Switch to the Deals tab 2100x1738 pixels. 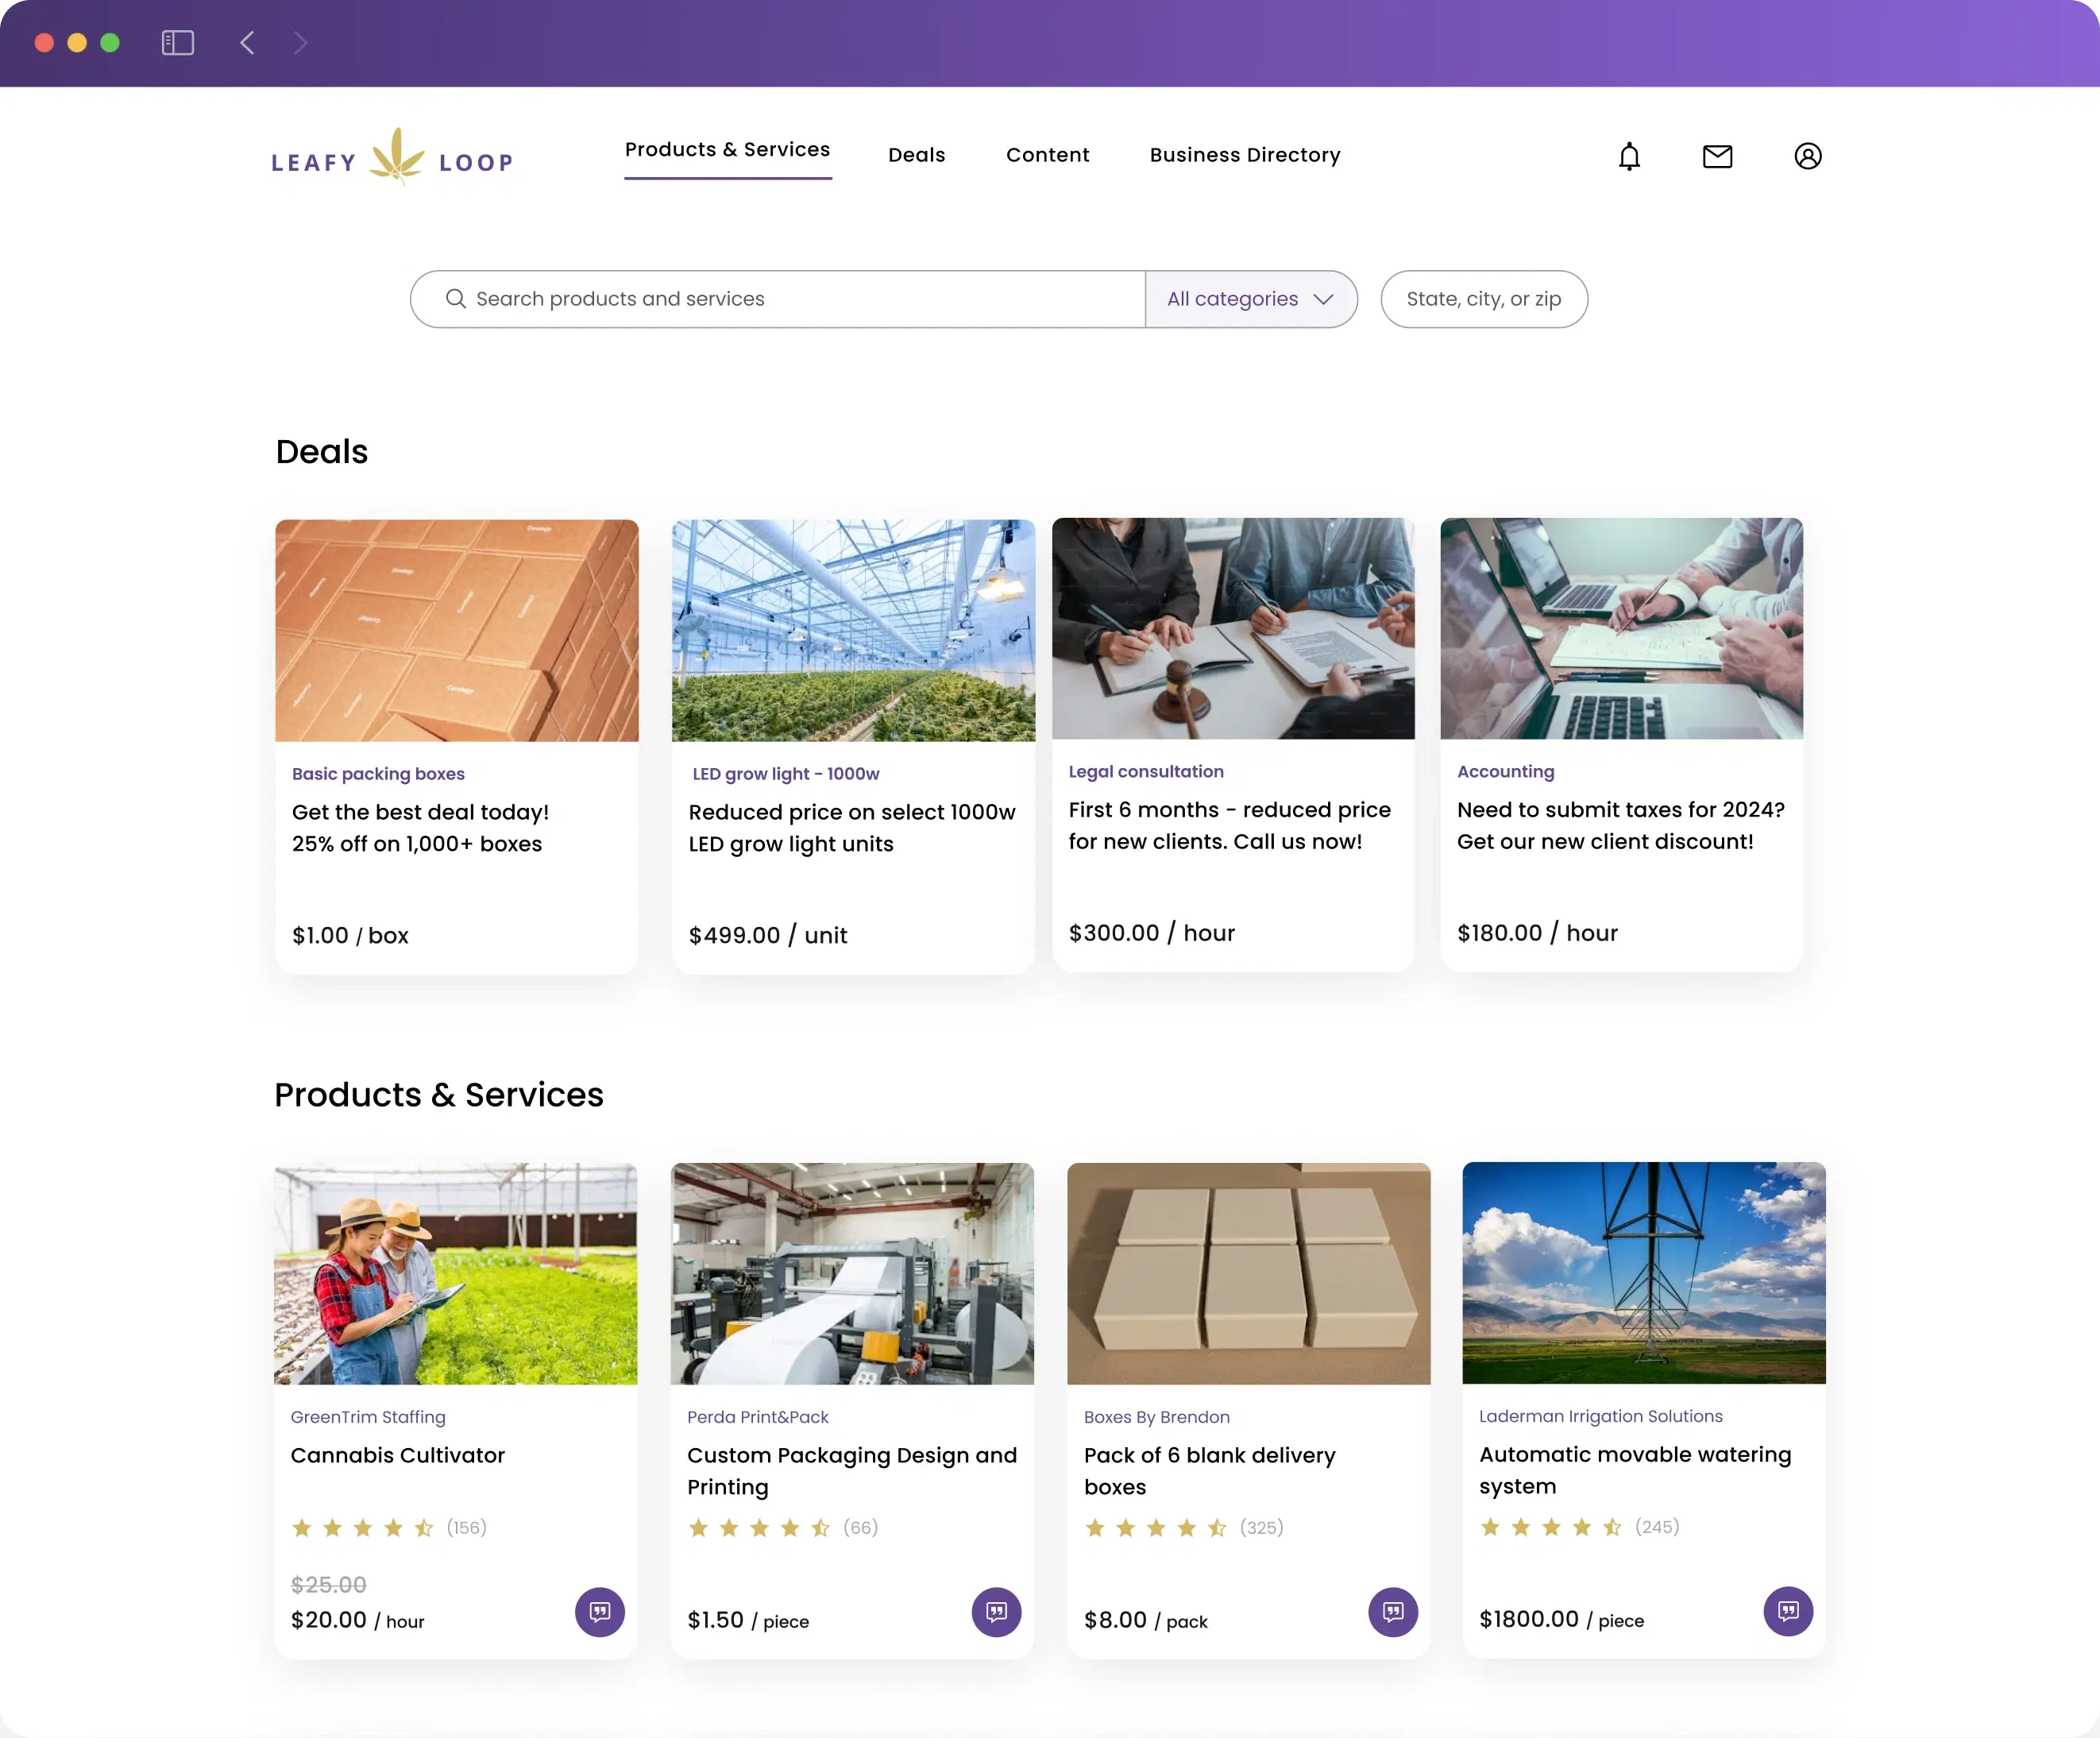point(916,155)
